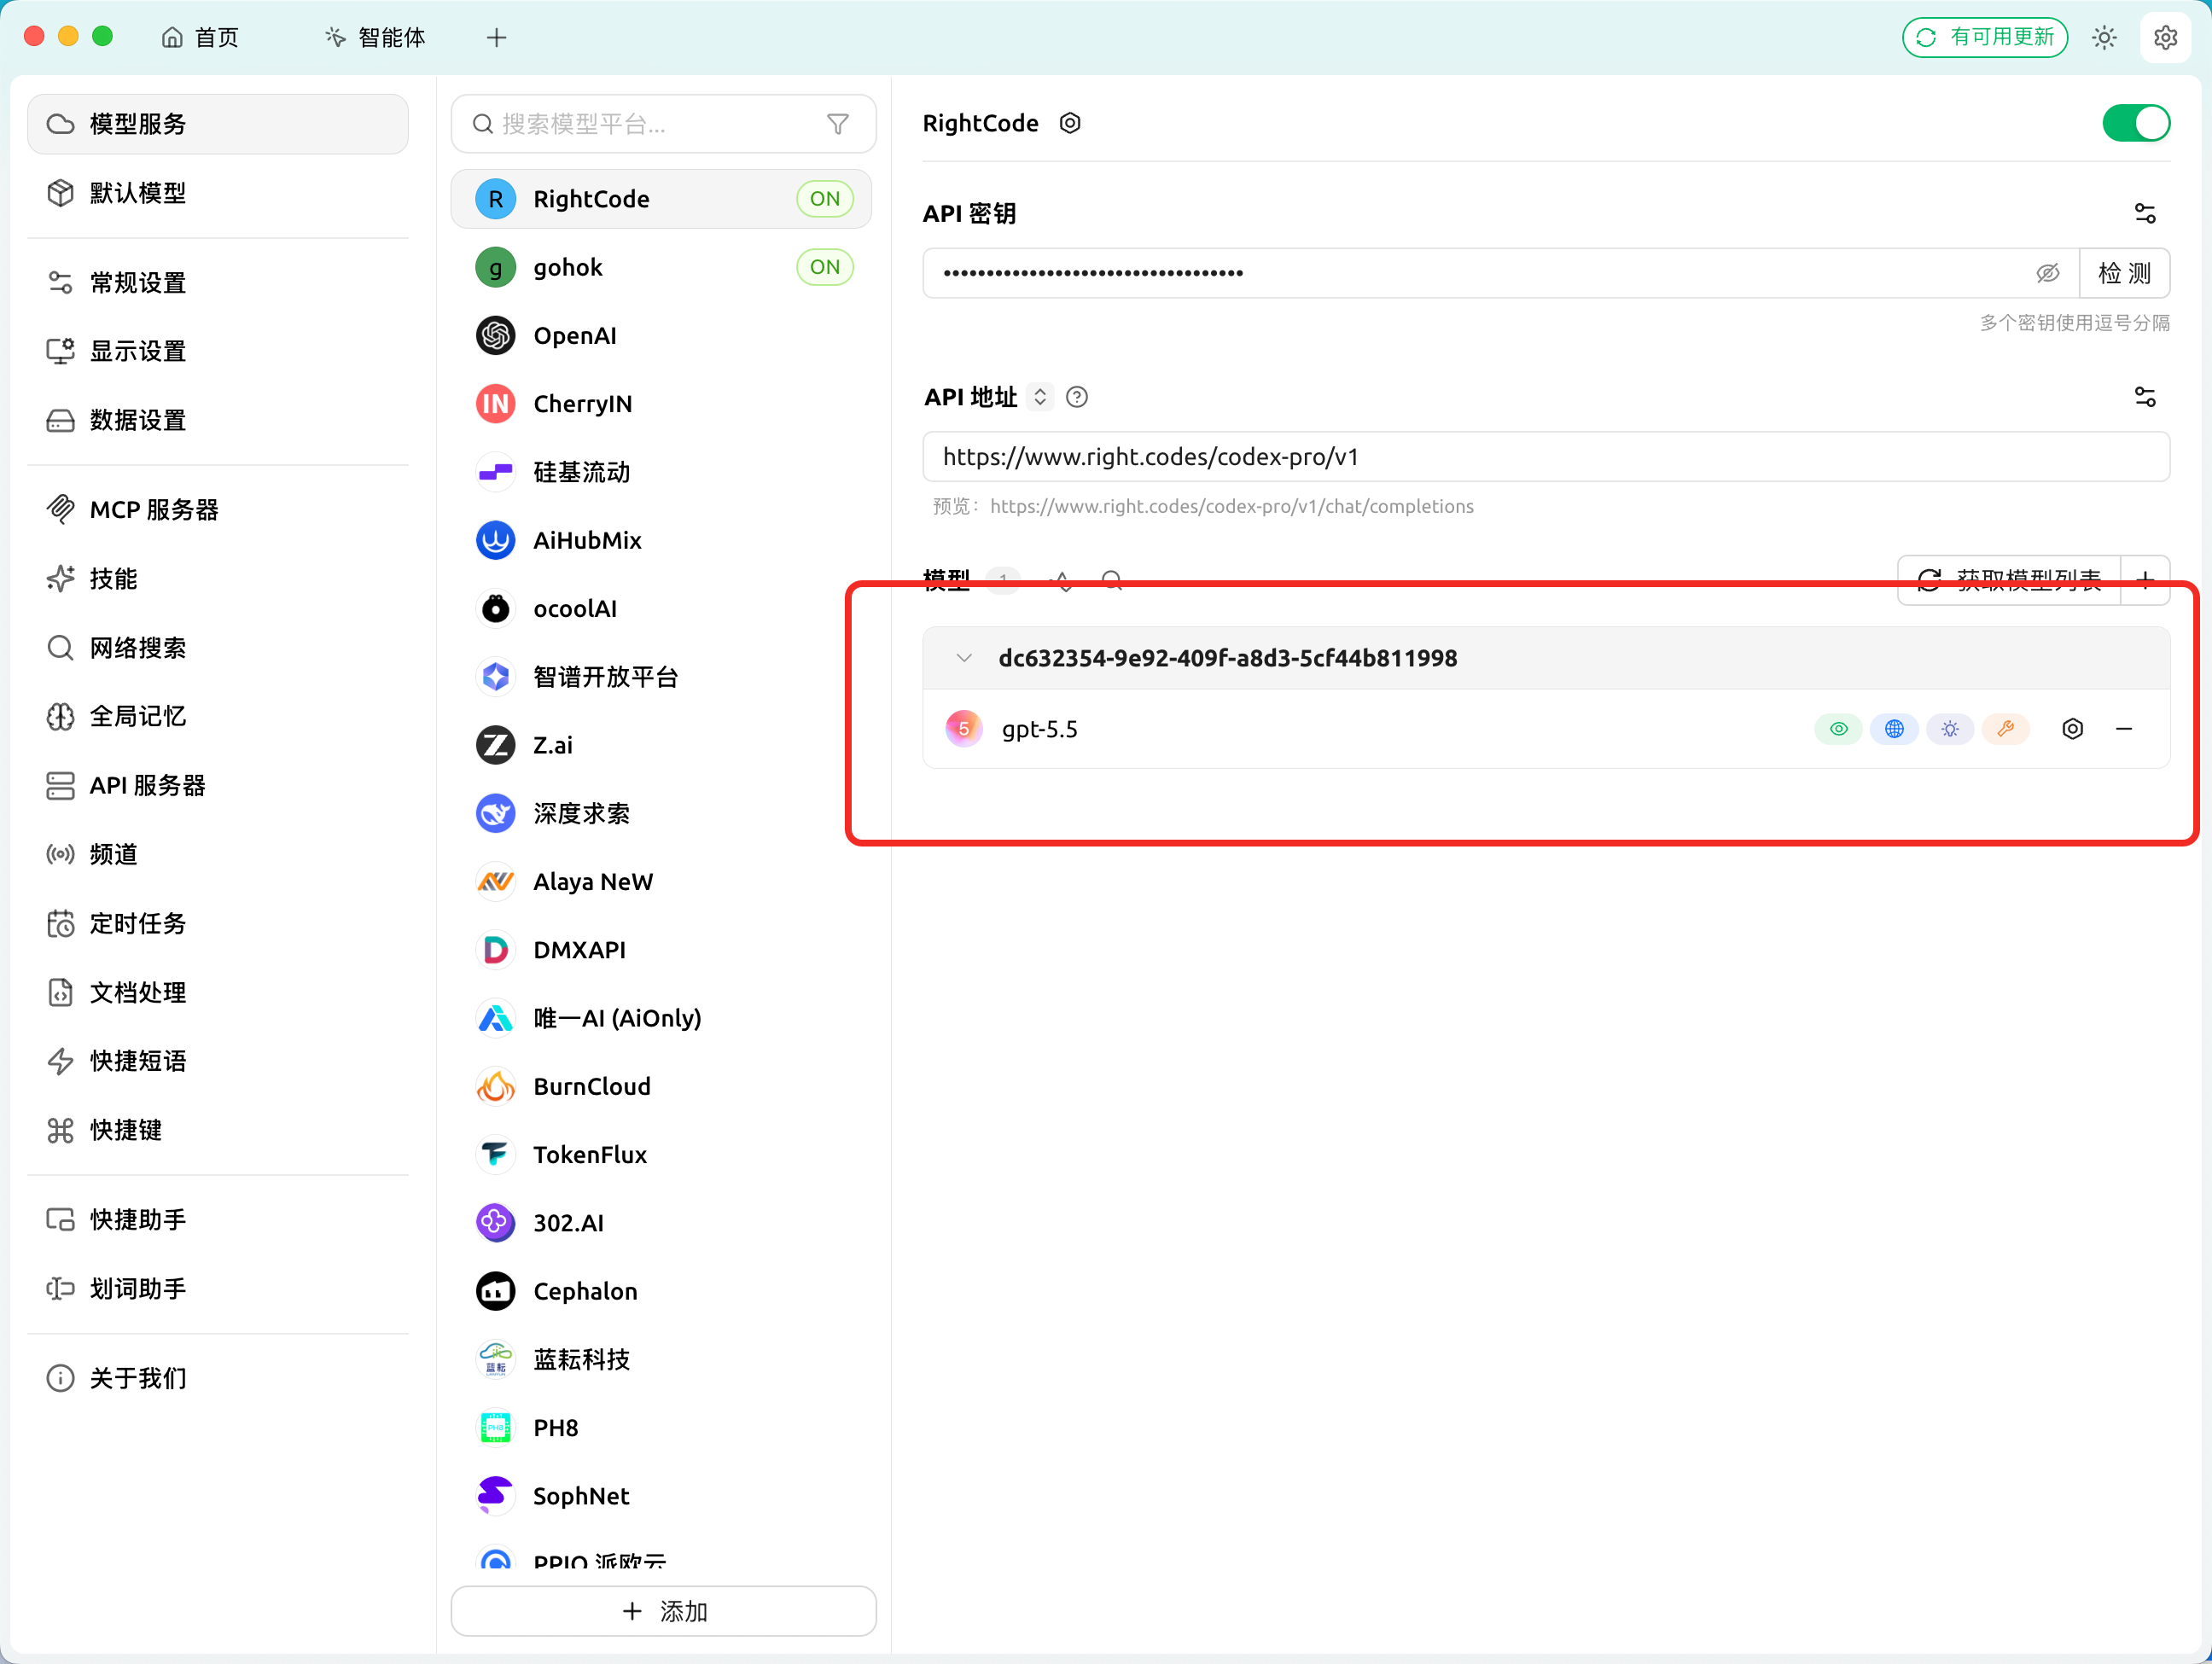2212x1664 pixels.
Task: Open 定时任务 in the sidebar
Action: click(218, 923)
